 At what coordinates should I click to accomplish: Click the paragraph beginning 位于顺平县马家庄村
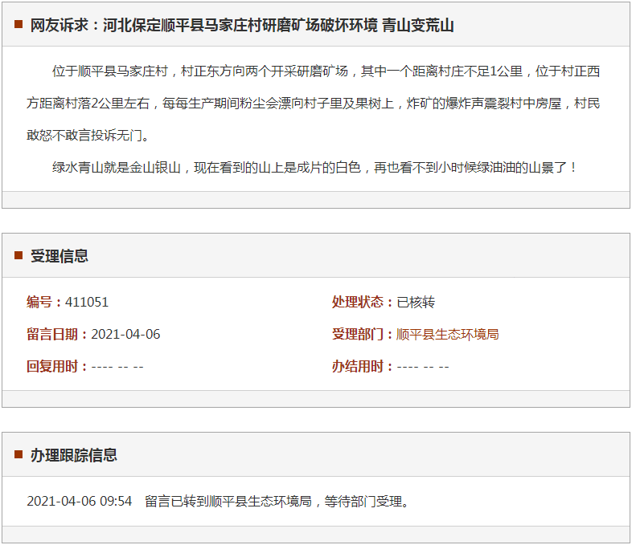click(315, 104)
